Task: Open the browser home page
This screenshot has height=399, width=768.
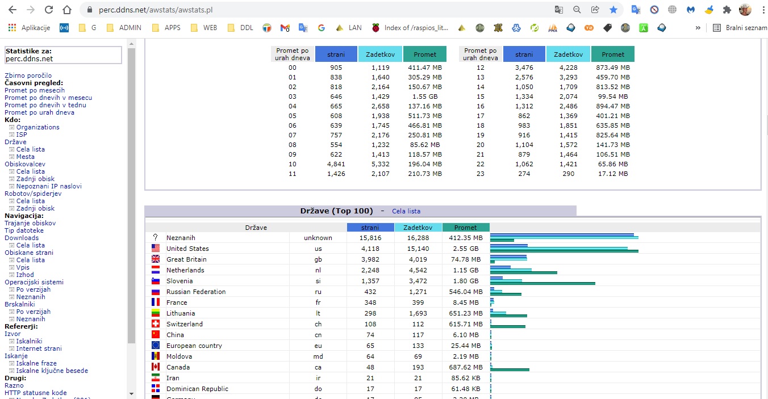Action: click(x=67, y=10)
